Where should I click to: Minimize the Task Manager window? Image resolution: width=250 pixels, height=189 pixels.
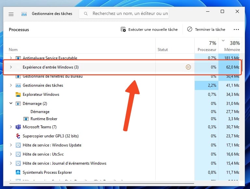pos(208,11)
